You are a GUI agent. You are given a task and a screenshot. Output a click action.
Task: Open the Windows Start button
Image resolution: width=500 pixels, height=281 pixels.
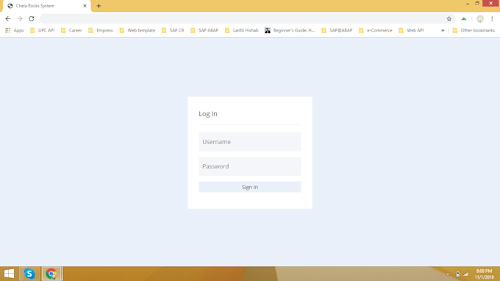9,274
